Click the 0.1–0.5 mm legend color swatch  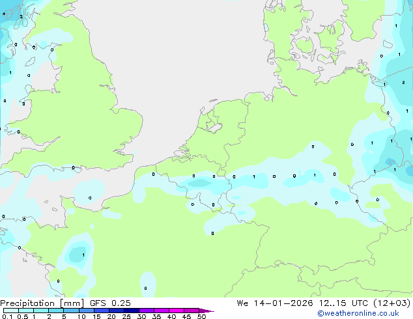coord(11,311)
